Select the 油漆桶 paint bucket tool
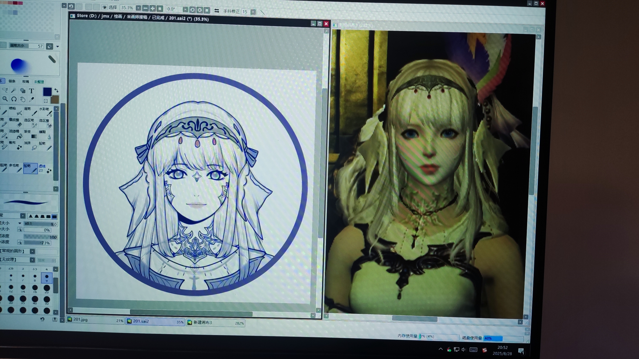This screenshot has height=359, width=639. [x=15, y=134]
